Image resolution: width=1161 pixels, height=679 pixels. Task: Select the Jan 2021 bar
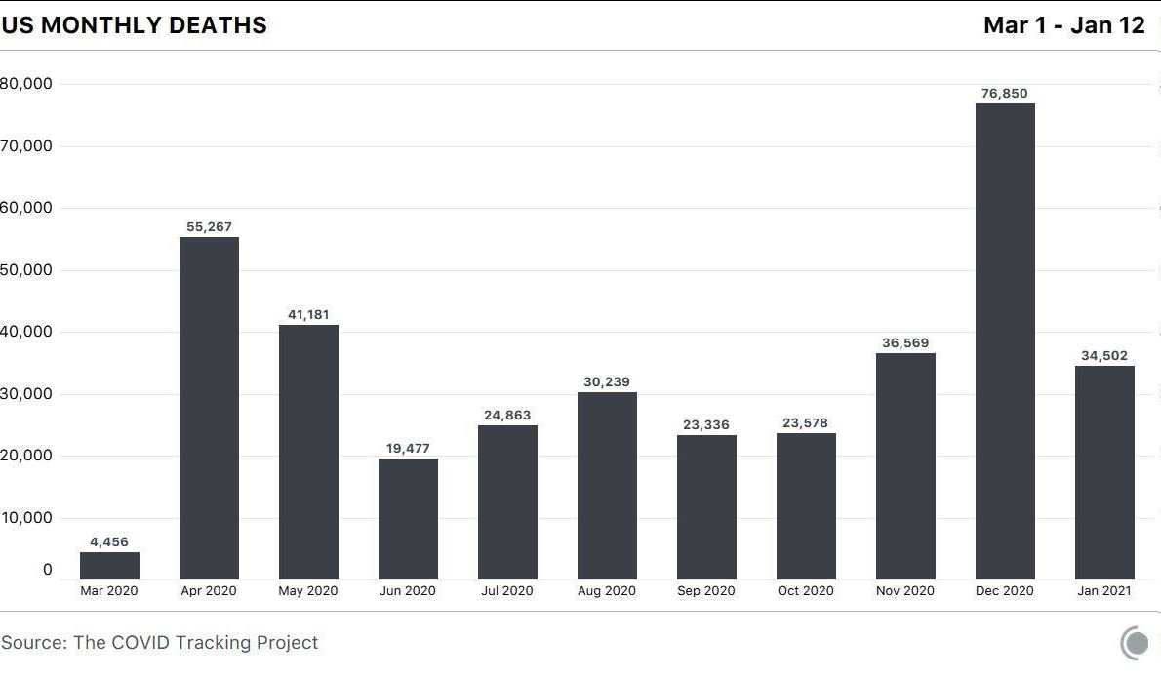(1104, 472)
